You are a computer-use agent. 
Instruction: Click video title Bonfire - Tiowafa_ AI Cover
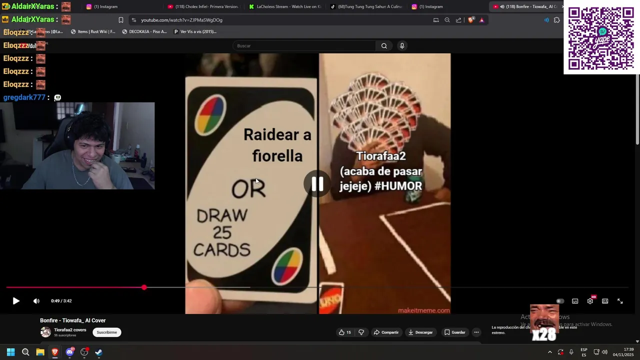point(73,320)
